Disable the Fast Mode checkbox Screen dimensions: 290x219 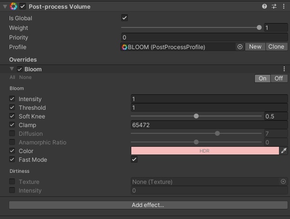coord(134,160)
